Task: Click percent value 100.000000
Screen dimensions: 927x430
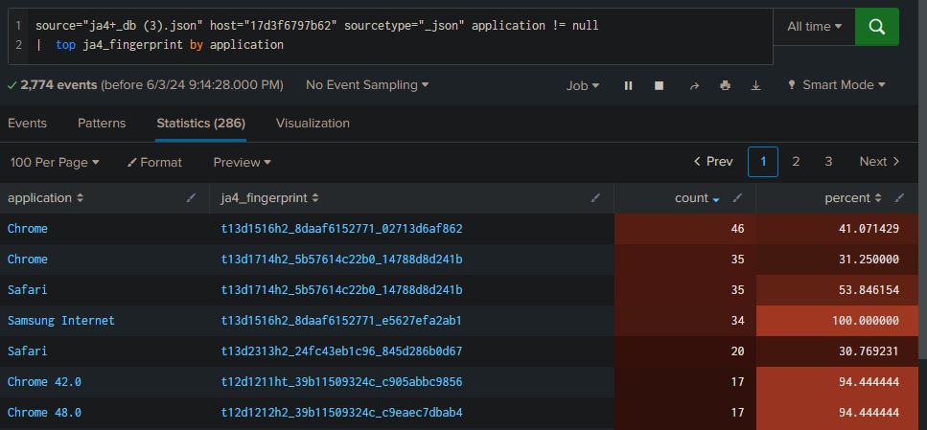Action: [866, 321]
